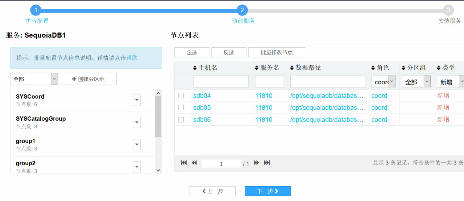Screen dimensions: 464x201
Task: Click step 1 扩容配置 in wizard
Action: click(36, 10)
